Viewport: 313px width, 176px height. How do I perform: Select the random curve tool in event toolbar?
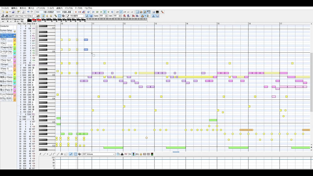(x=62, y=154)
